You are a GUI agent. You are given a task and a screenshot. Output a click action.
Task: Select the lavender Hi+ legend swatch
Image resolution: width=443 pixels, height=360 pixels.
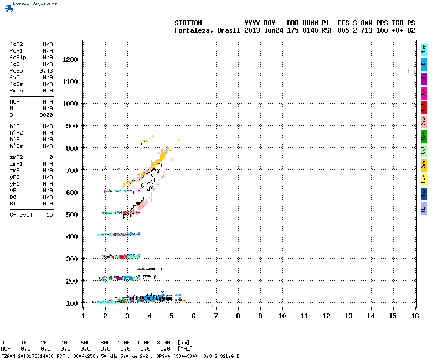pos(424,208)
